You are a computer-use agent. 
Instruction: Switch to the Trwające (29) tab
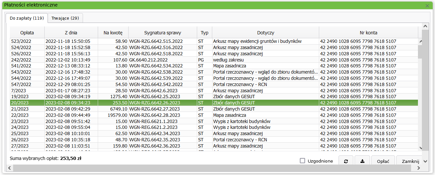pos(65,18)
